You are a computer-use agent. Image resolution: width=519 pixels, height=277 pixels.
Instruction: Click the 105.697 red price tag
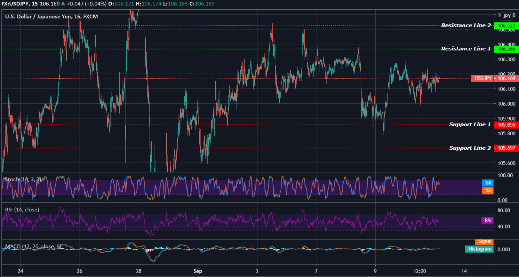point(506,148)
